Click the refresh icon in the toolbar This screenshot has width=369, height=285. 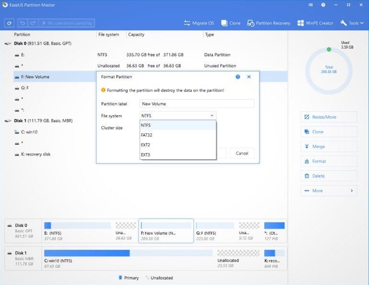point(9,23)
